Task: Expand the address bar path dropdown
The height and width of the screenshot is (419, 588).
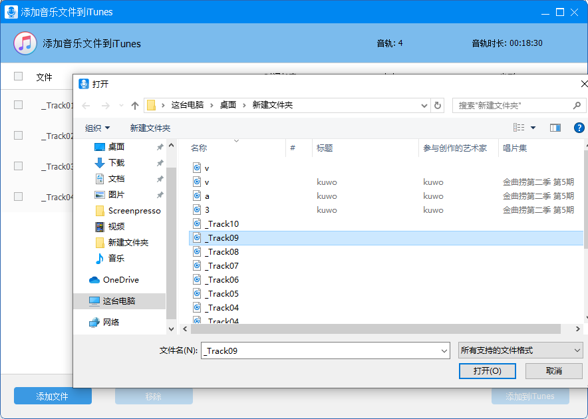Action: (424, 106)
